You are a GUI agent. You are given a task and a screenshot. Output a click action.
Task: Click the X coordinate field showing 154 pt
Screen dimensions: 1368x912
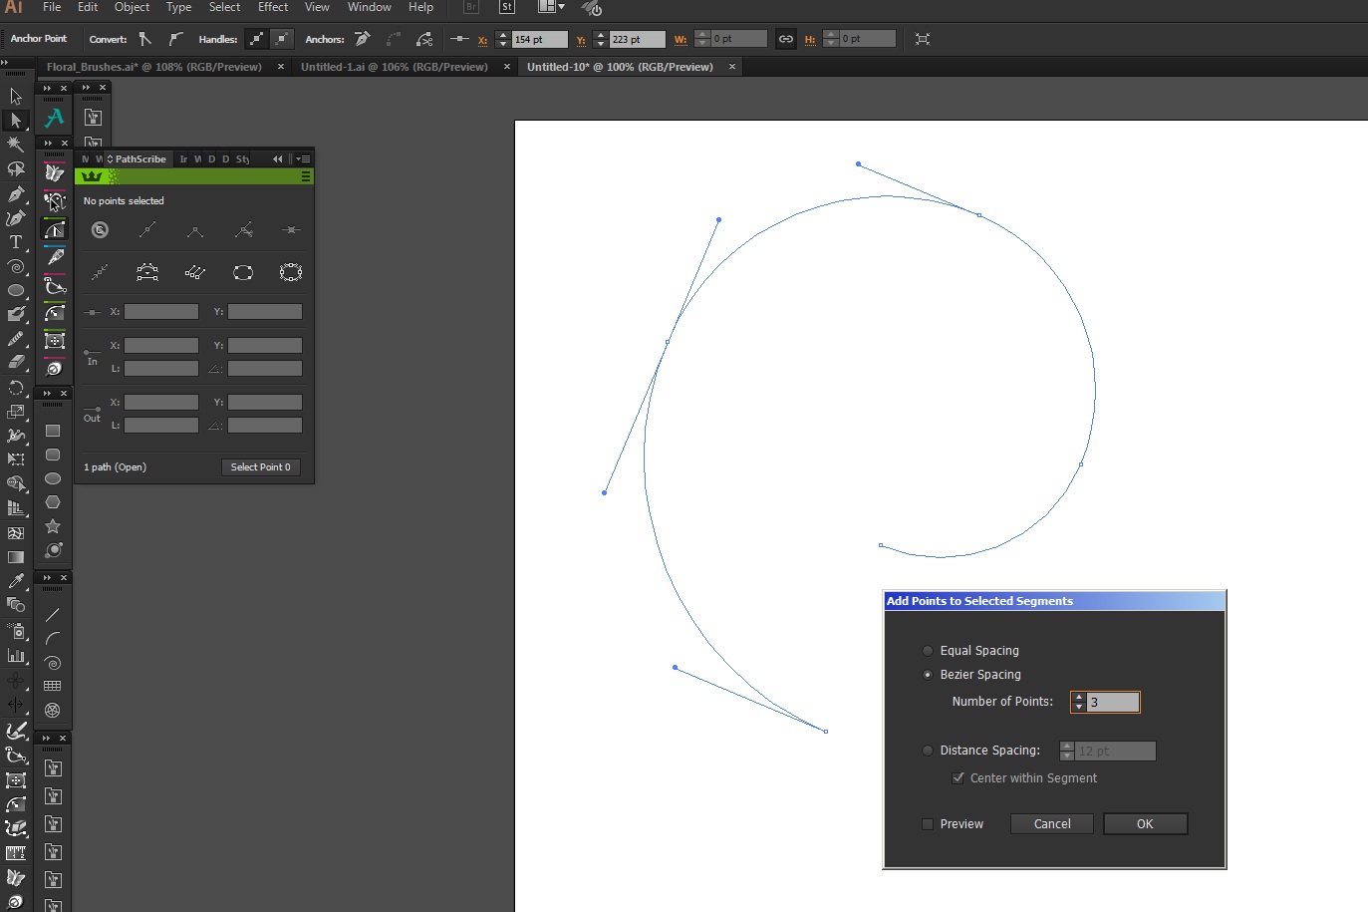539,39
